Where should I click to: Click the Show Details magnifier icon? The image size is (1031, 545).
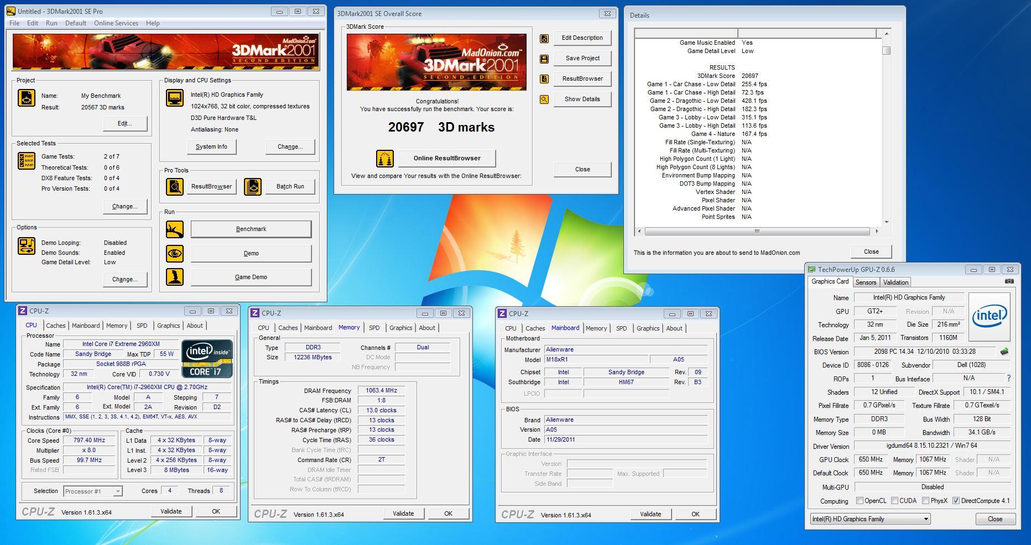544,99
